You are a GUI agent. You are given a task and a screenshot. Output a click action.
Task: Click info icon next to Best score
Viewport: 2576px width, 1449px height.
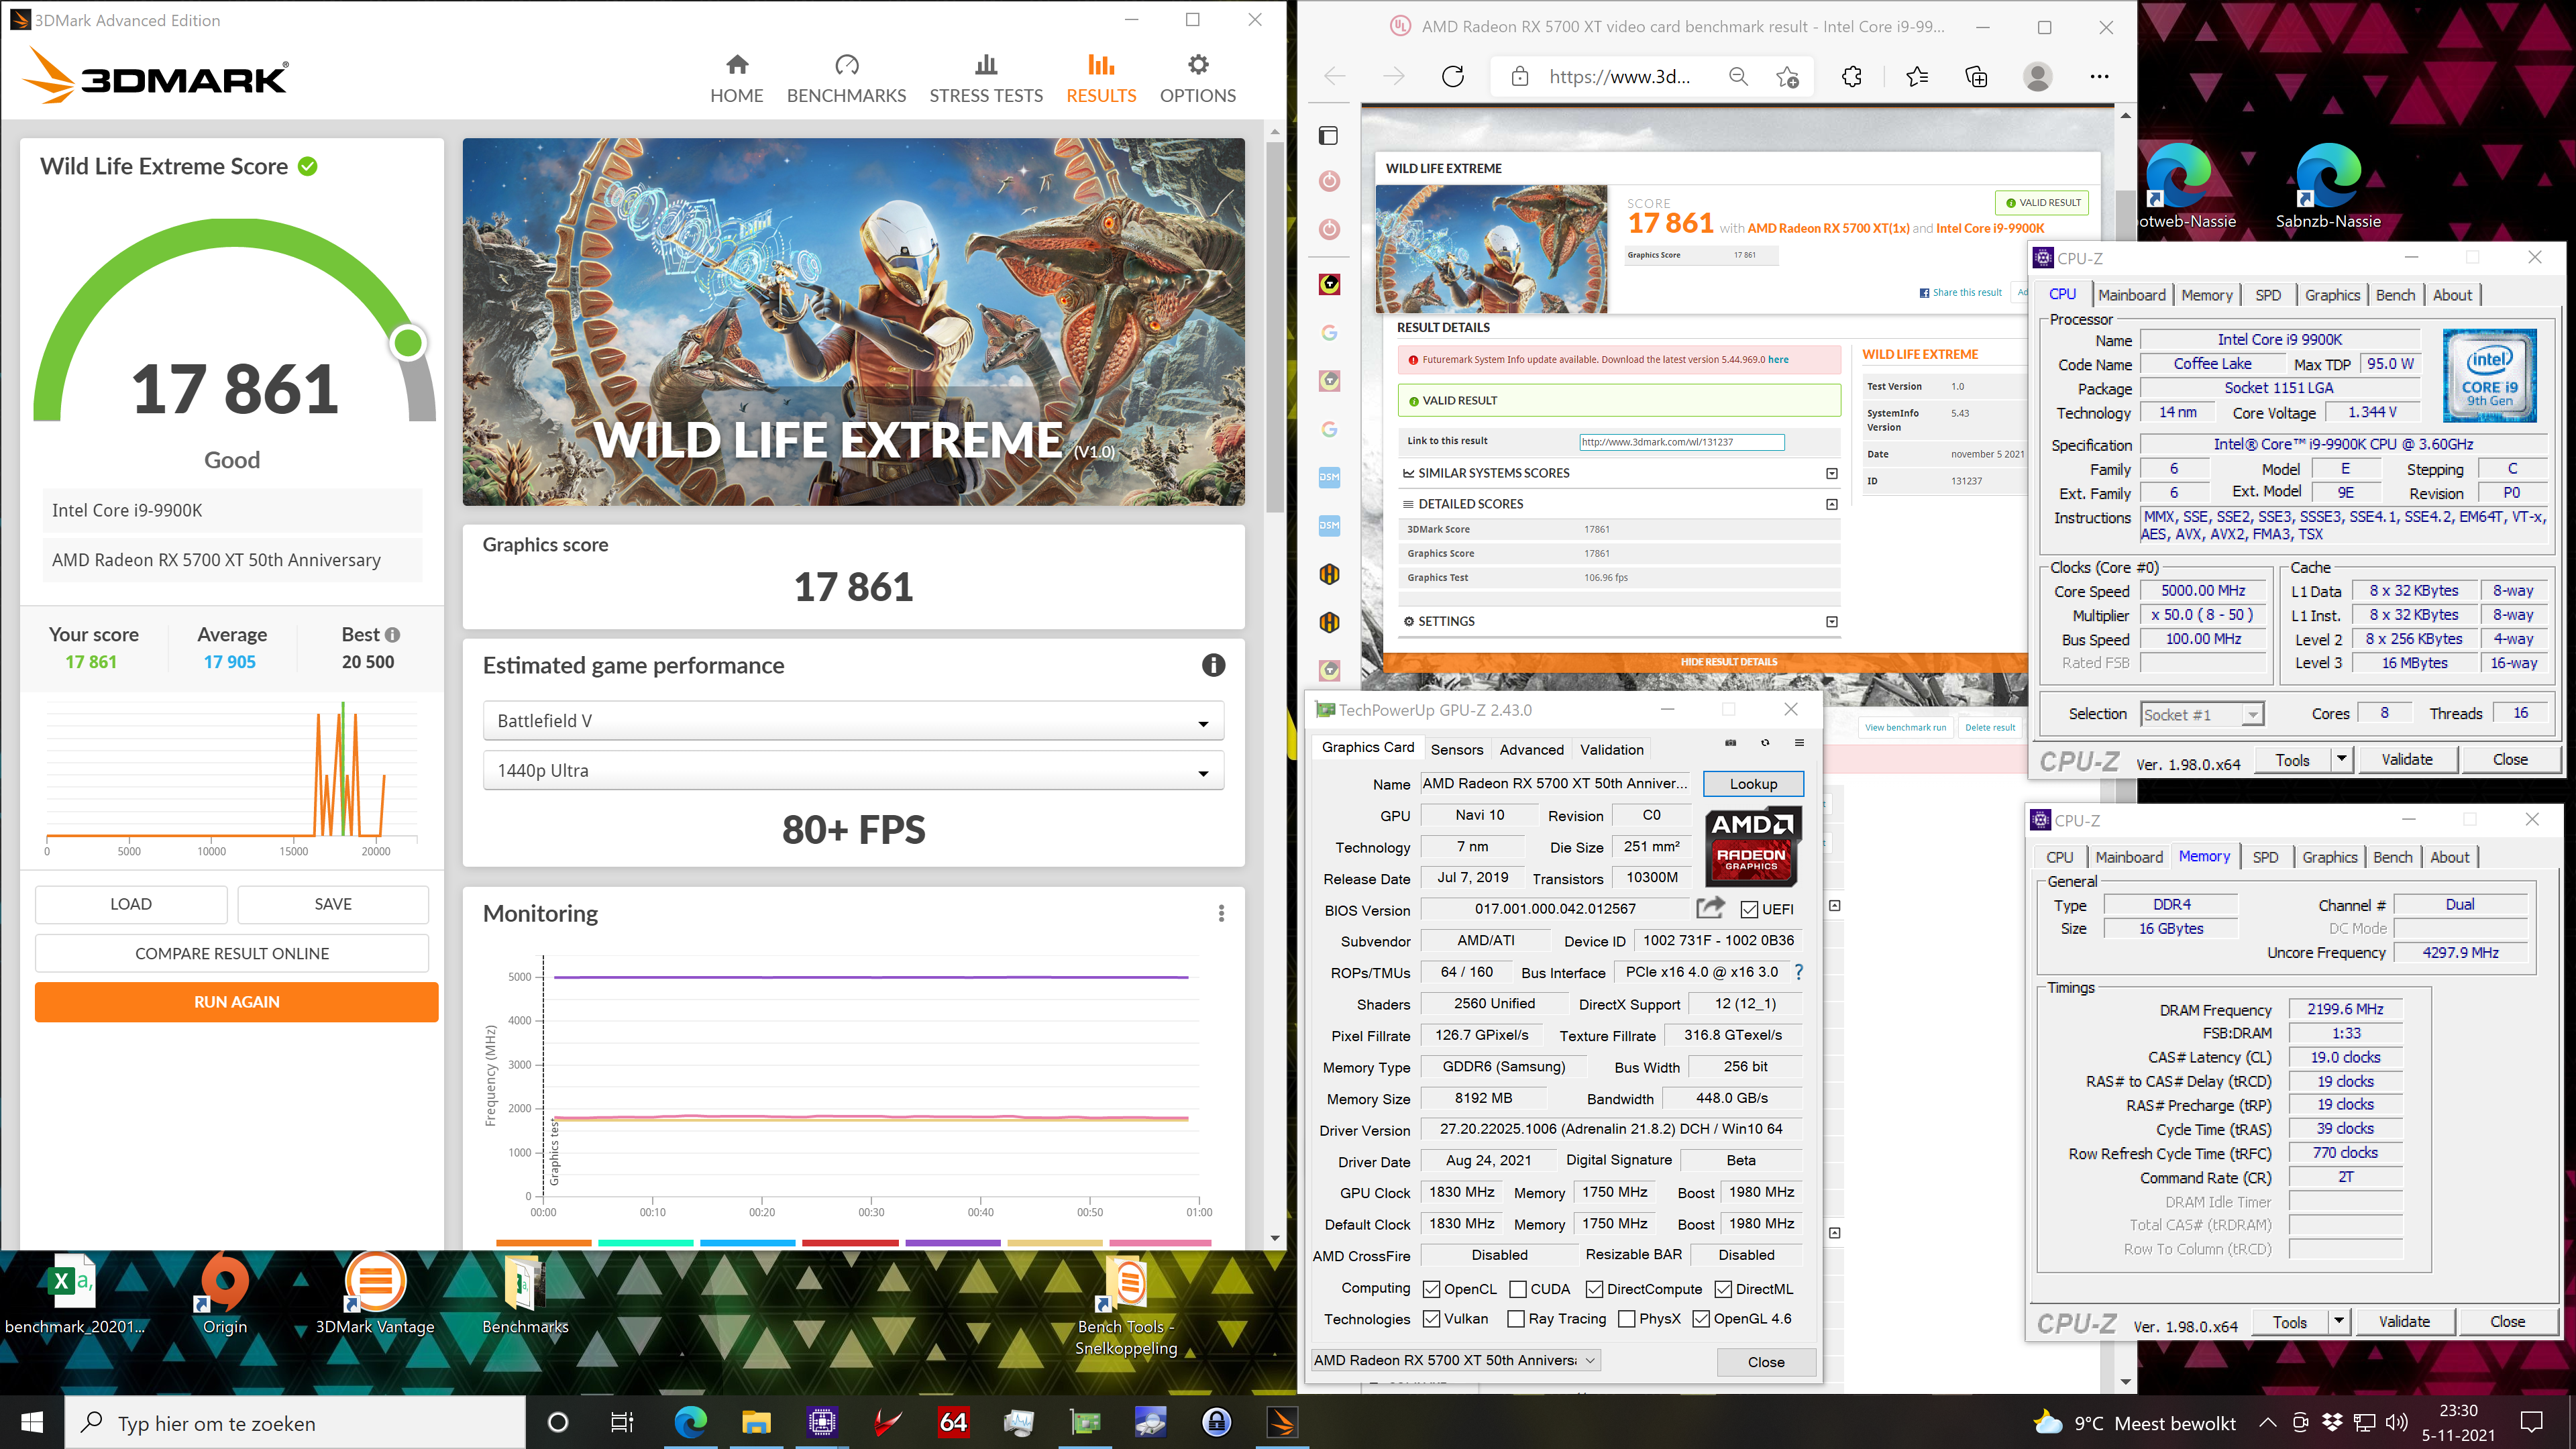coord(393,635)
